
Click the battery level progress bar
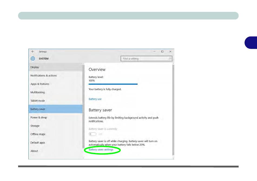click(x=113, y=84)
